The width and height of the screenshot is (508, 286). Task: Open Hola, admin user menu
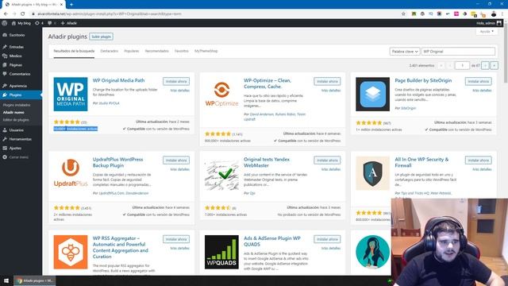coord(489,23)
